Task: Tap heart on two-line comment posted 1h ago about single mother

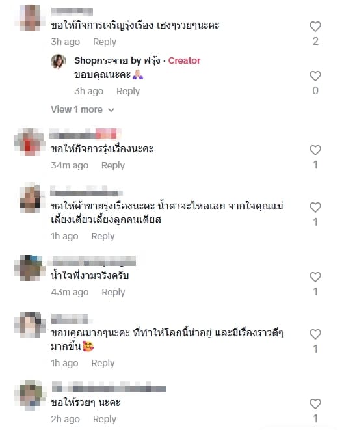Action: click(315, 208)
